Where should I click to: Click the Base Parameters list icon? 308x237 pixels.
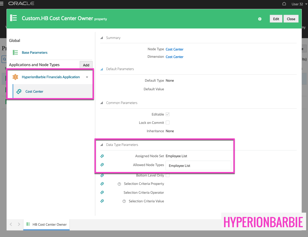(15, 53)
